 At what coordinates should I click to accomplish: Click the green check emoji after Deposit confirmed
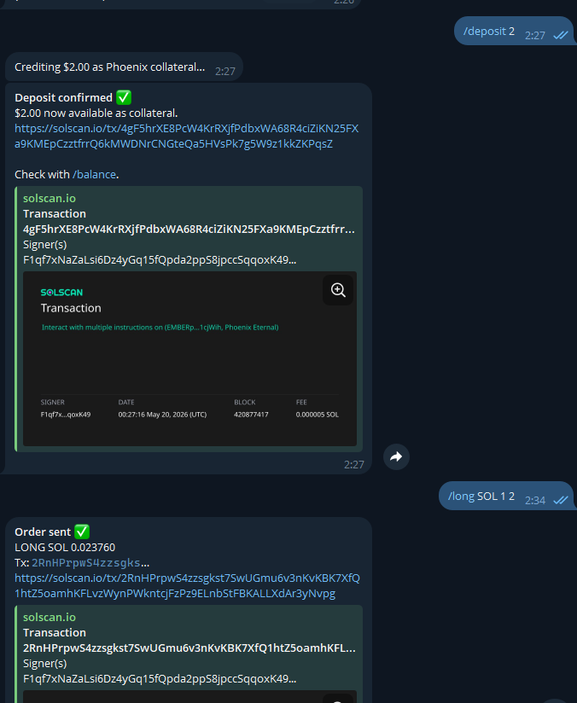tap(124, 97)
